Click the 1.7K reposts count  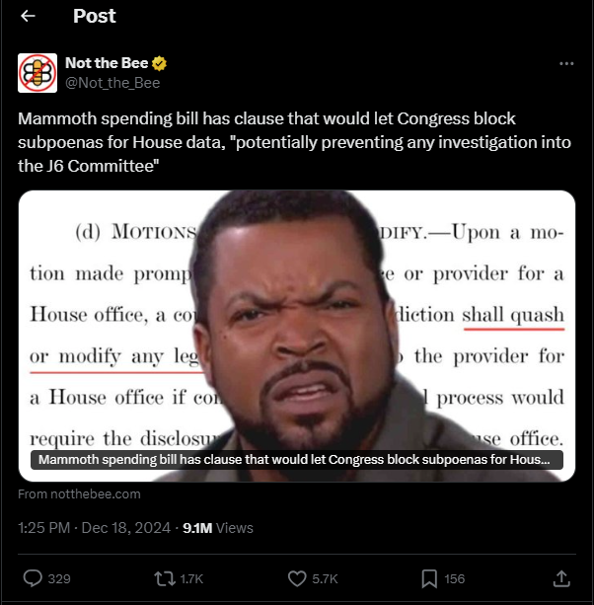191,578
